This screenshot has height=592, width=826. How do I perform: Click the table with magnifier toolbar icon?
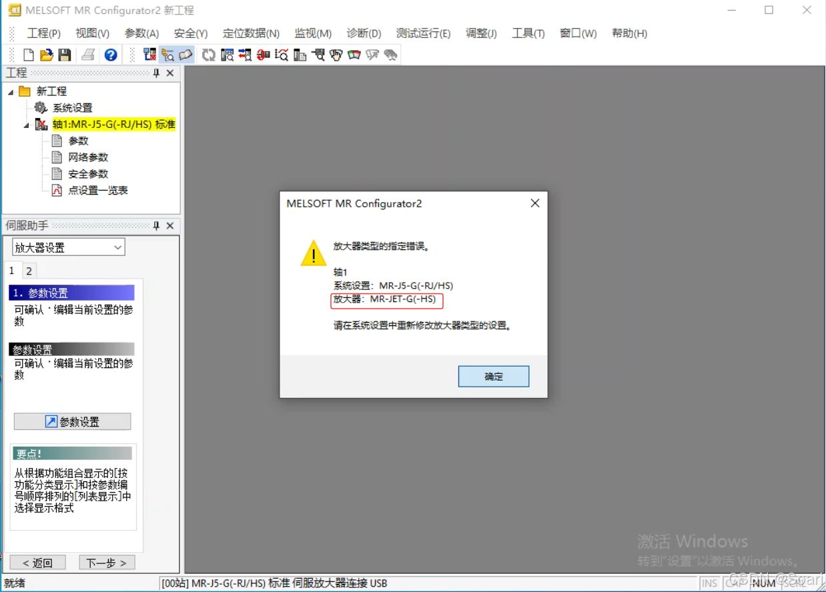[x=227, y=55]
